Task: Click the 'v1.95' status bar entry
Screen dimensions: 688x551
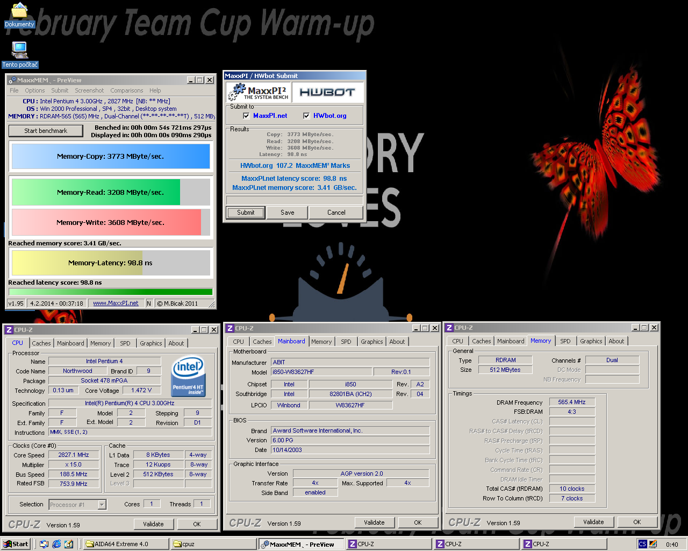Action: [x=16, y=303]
